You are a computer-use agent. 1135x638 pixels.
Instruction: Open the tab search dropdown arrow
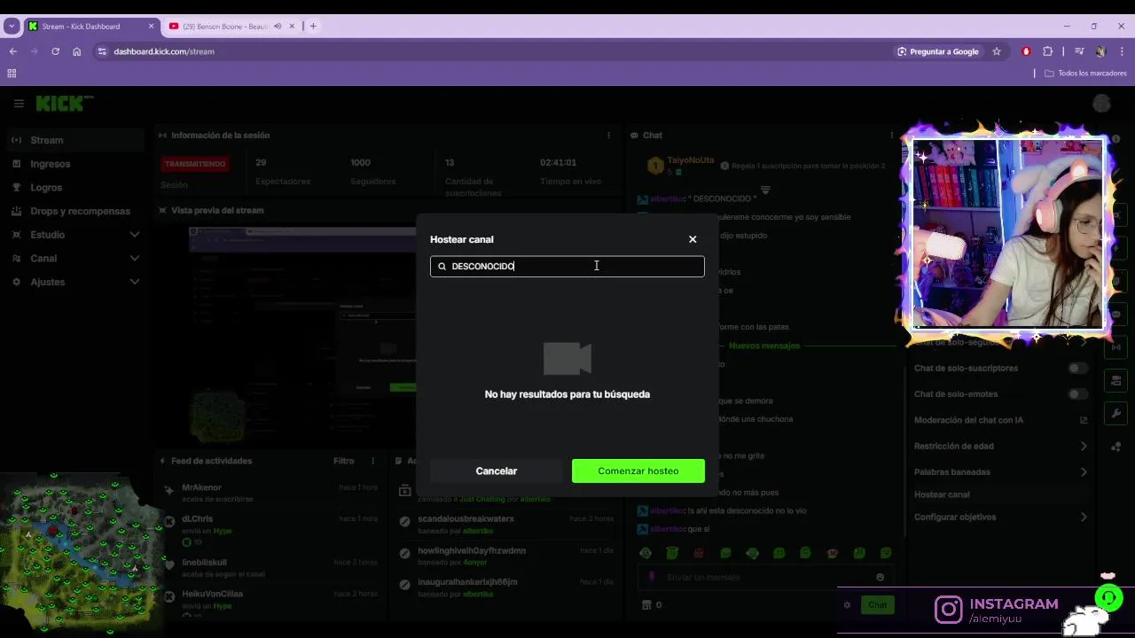tap(12, 27)
